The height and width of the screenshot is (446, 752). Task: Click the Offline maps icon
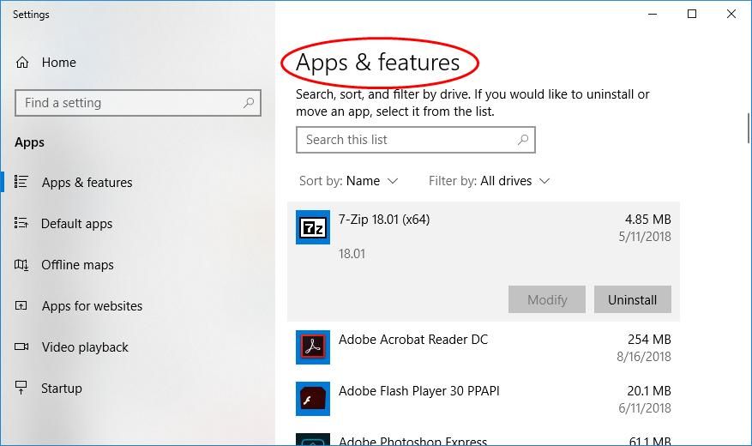(x=22, y=265)
